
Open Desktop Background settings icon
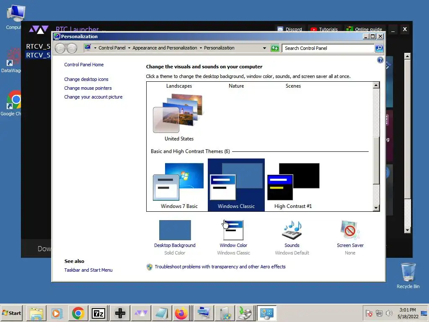(x=175, y=230)
